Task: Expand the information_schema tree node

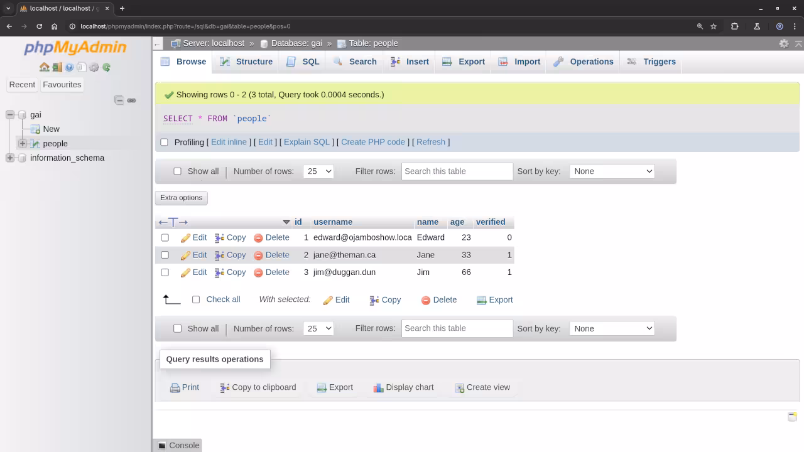Action: point(10,158)
